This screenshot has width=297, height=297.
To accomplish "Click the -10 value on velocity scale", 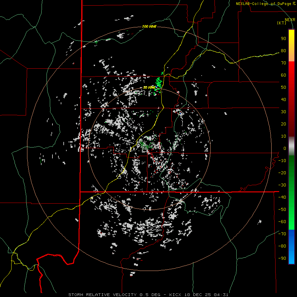I will [x=282, y=161].
